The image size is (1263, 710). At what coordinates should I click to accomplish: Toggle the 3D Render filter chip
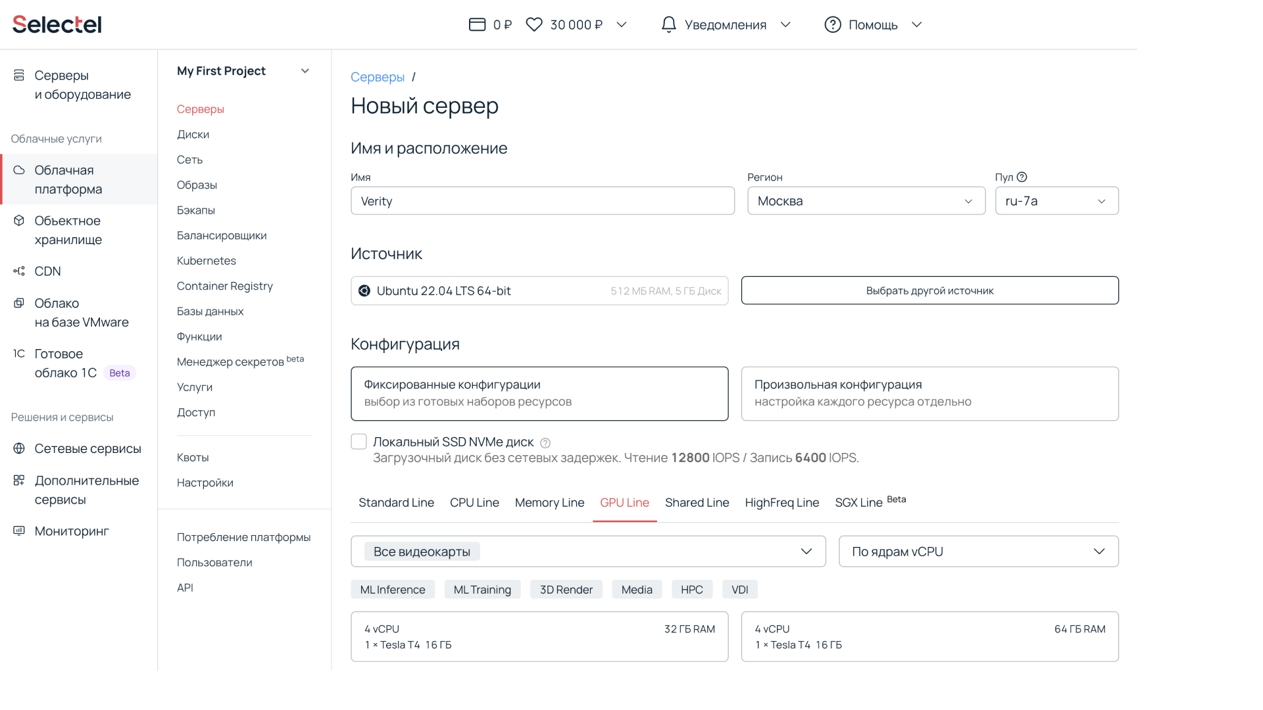click(x=566, y=590)
